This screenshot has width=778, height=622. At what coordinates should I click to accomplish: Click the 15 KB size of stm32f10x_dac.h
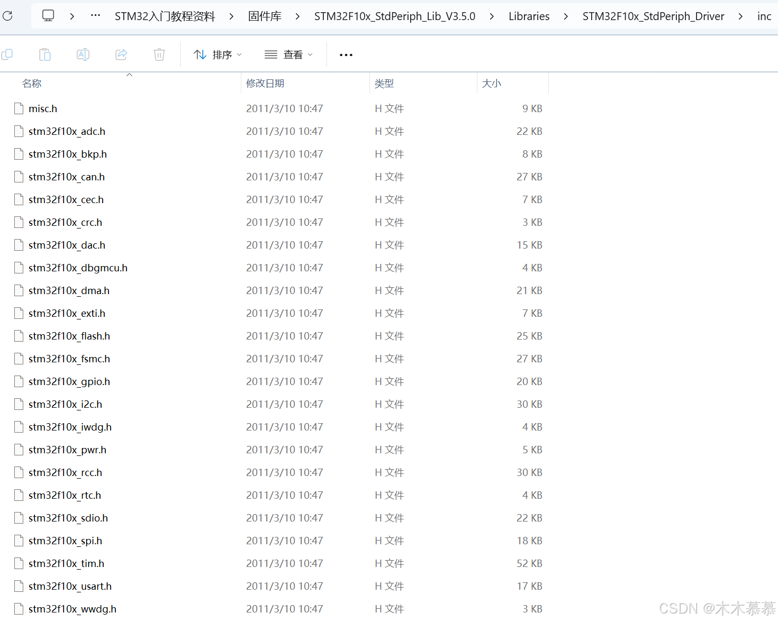click(x=529, y=245)
